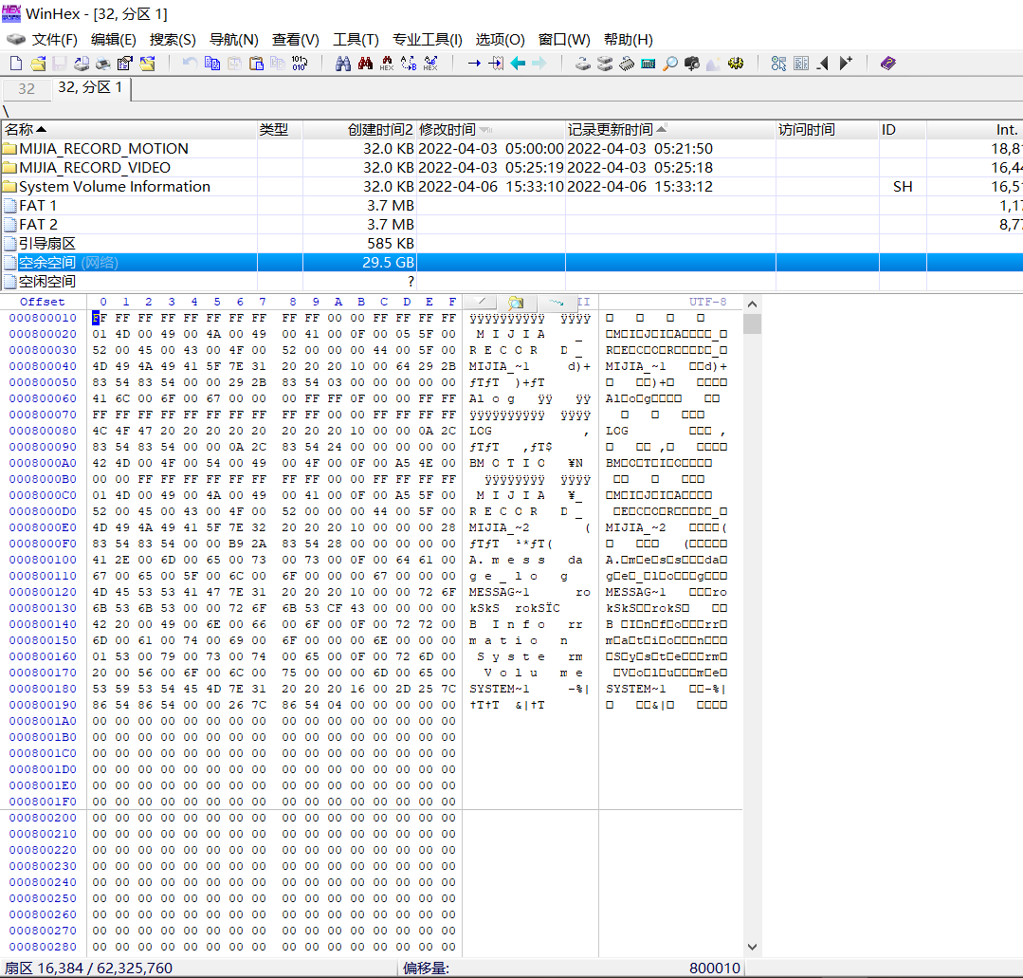This screenshot has width=1023, height=978.
Task: Click the hex view scroll up arrow
Action: click(752, 304)
